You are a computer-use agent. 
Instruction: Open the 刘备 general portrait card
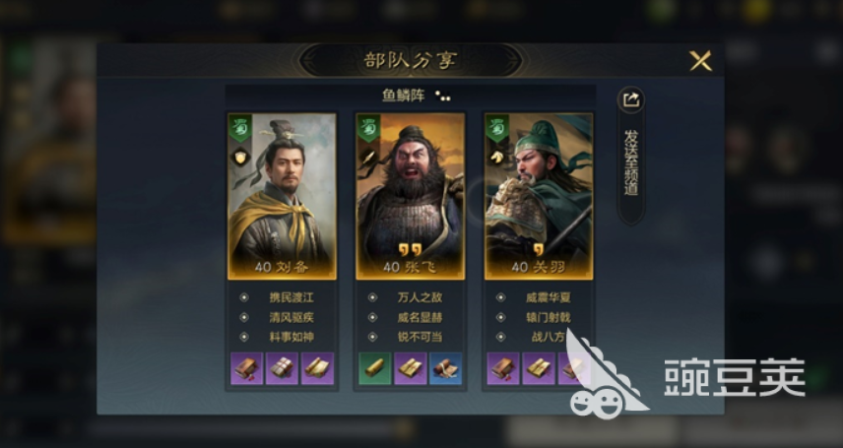[283, 196]
